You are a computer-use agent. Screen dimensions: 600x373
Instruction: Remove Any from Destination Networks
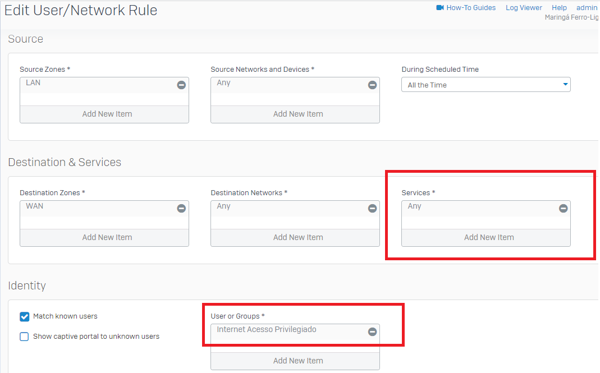[x=372, y=208]
